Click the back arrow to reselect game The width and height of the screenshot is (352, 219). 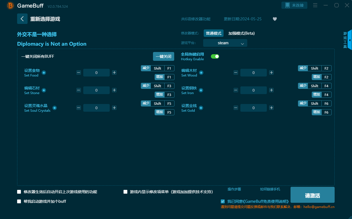[22, 19]
